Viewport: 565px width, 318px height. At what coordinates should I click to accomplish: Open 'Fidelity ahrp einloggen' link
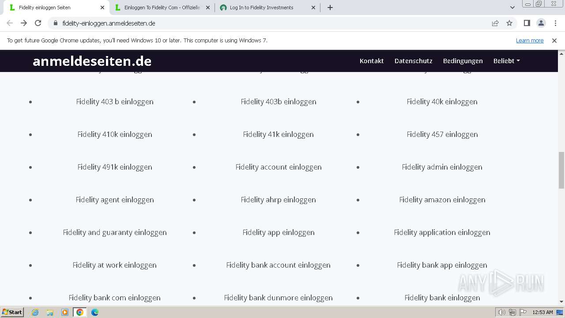(x=279, y=200)
